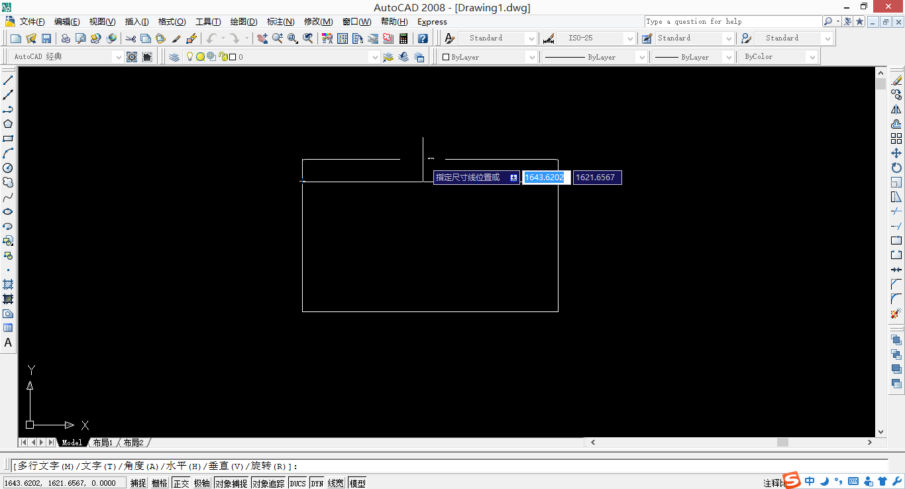This screenshot has height=489, width=905.
Task: Open the Express menu
Action: [x=432, y=22]
